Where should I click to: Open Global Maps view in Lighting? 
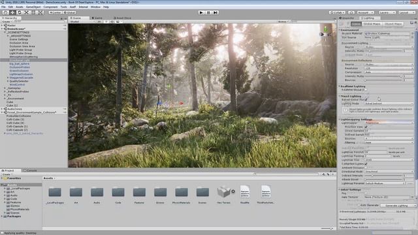(372, 23)
